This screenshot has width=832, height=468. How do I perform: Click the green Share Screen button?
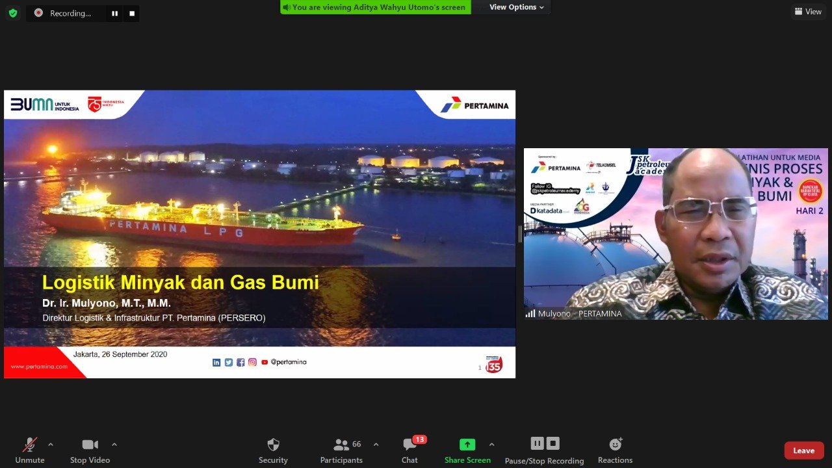[x=467, y=450]
